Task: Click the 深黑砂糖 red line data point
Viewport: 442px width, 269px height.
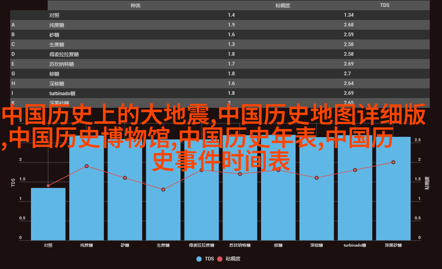Action: tap(393, 162)
